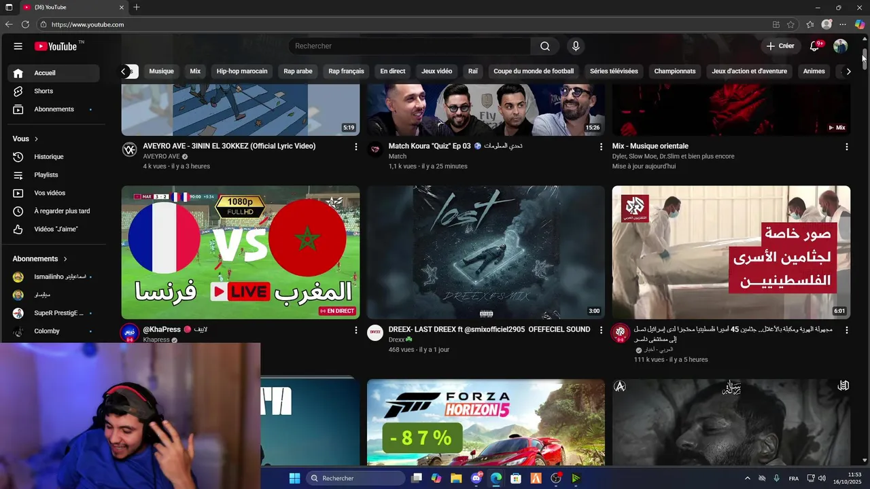Open the notifications bell
Image resolution: width=870 pixels, height=489 pixels.
pos(814,46)
